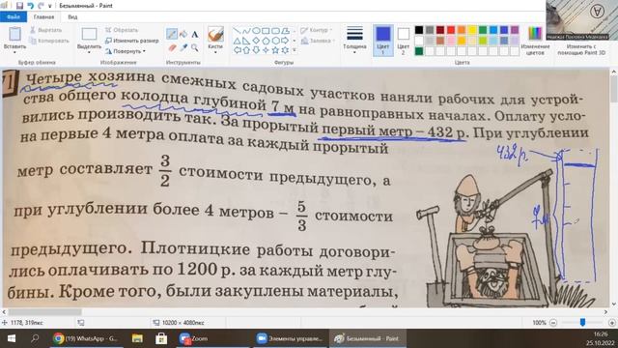This screenshot has height=348, width=618.
Task: Select Цвет 2 background color box
Action: [403, 40]
